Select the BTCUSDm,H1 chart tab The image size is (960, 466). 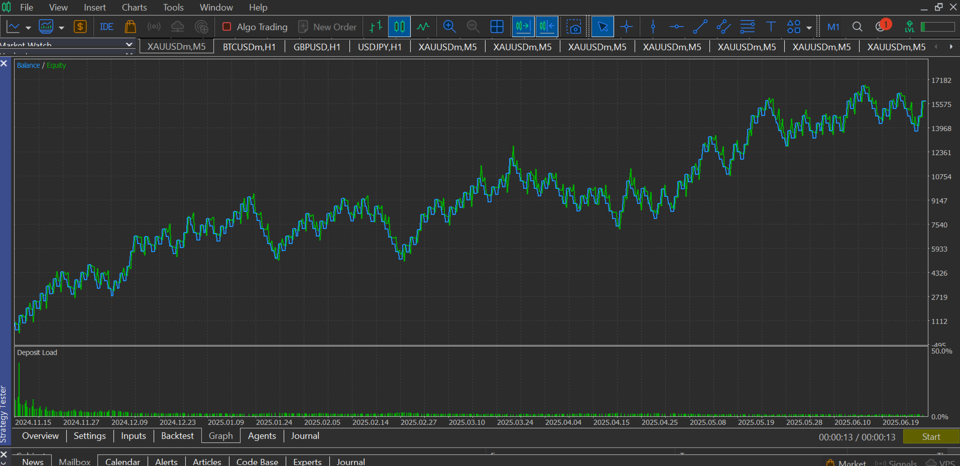249,47
